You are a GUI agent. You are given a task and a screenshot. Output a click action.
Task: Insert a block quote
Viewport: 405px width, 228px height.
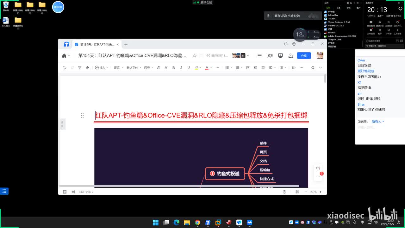pos(294,67)
